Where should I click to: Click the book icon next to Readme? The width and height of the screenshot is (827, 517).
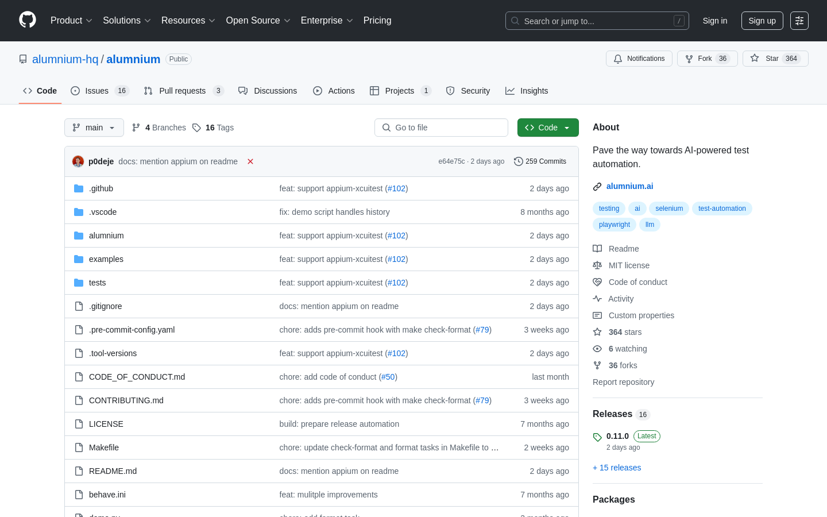coord(597,249)
